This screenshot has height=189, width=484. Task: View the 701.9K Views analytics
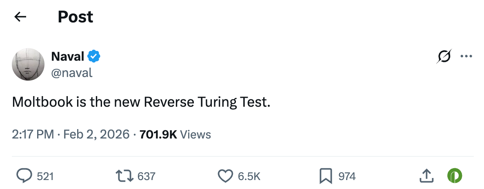[175, 134]
